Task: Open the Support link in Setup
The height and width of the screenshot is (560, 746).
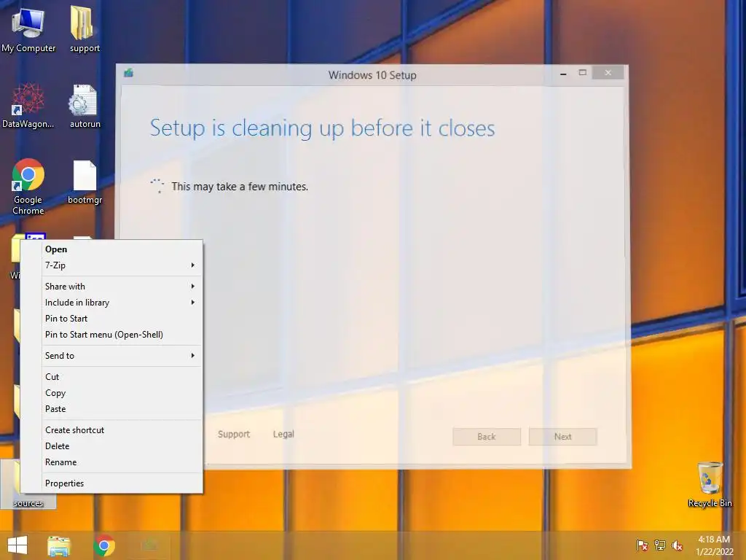Action: 234,435
